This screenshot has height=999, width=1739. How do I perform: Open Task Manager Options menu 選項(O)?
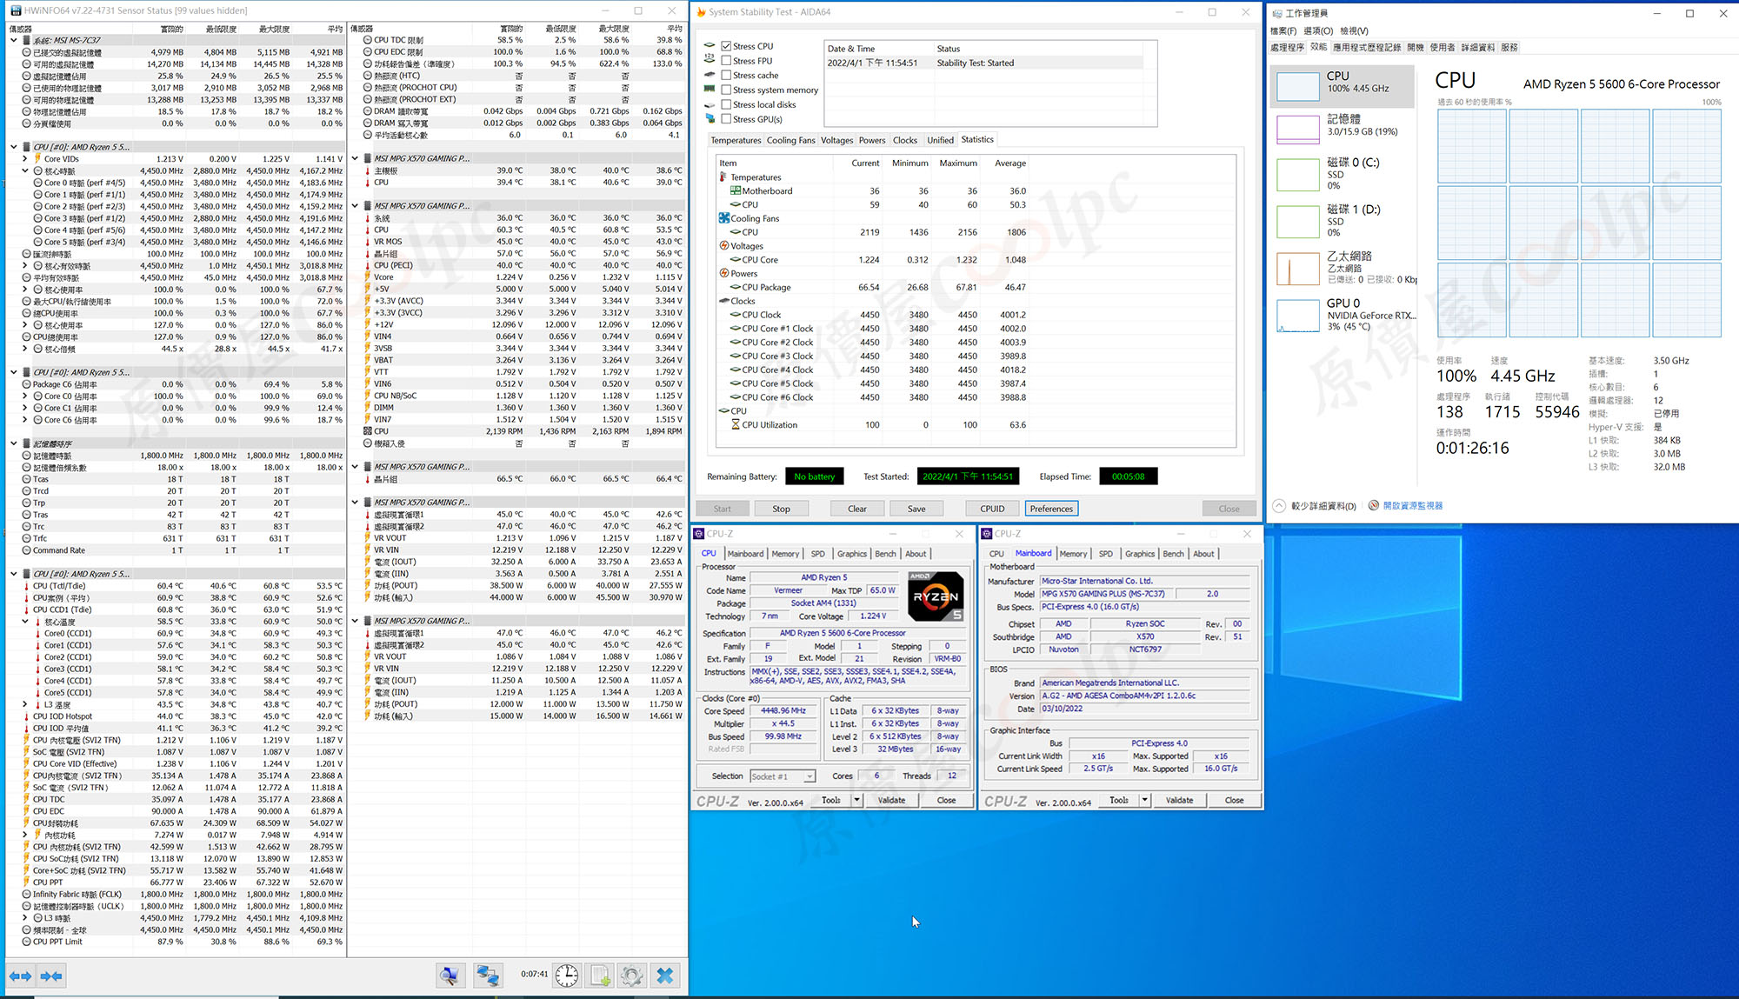pyautogui.click(x=1317, y=31)
